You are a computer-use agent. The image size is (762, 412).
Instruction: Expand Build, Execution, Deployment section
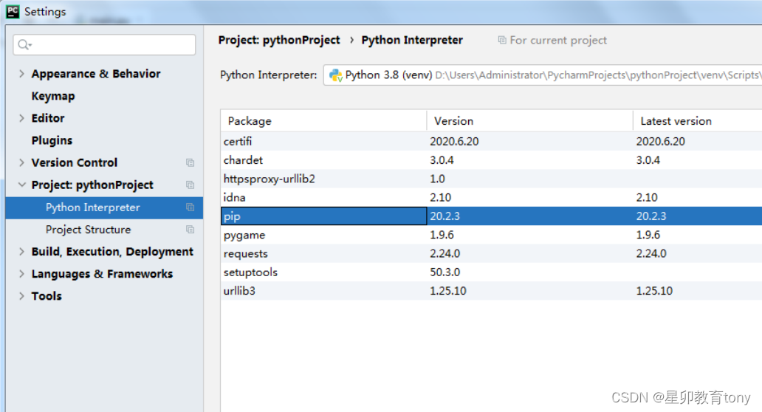(x=21, y=252)
